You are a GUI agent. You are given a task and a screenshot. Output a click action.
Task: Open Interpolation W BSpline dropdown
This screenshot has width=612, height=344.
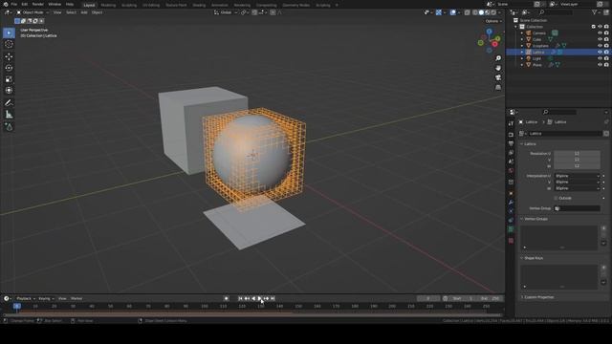pos(577,188)
